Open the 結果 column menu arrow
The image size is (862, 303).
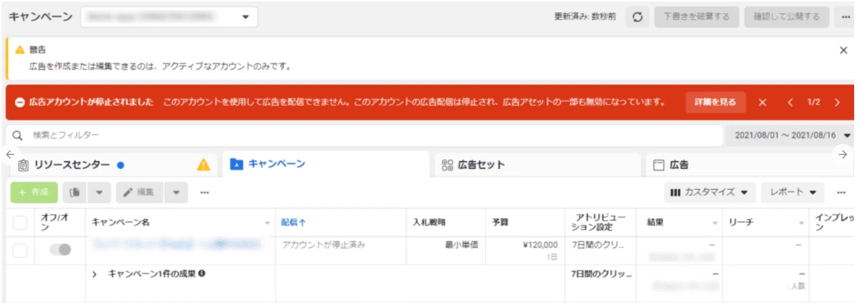[714, 223]
